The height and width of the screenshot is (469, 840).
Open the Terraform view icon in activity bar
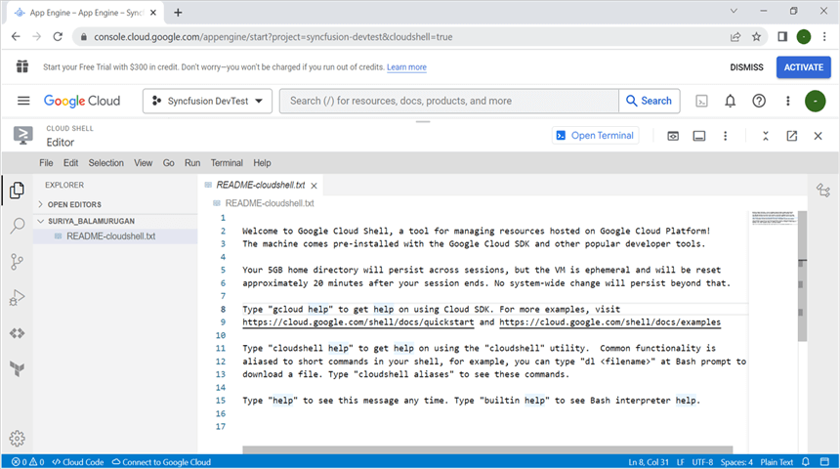point(17,368)
